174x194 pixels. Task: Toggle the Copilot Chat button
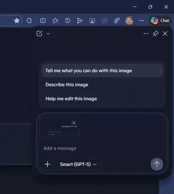[160, 21]
